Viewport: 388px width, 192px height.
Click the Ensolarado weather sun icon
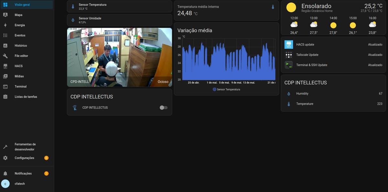click(291, 7)
